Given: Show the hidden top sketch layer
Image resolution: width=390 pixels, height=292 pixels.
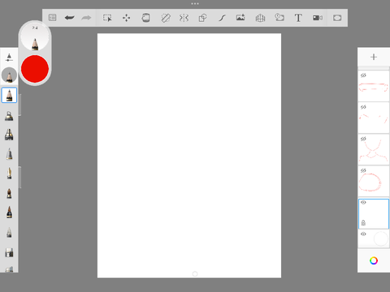Looking at the screenshot, I should (x=363, y=75).
